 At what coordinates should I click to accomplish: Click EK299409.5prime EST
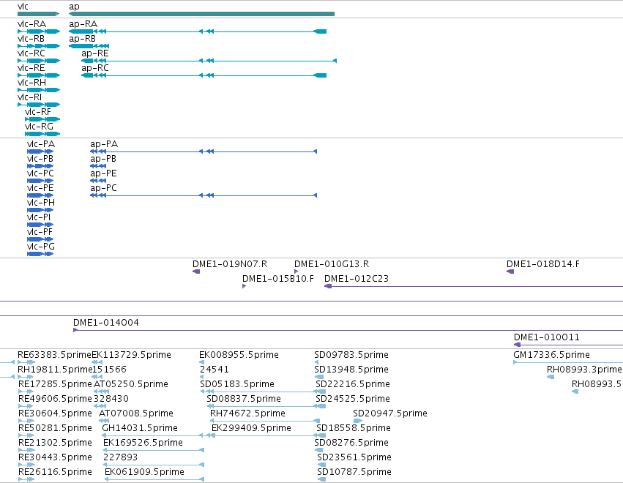click(269, 435)
